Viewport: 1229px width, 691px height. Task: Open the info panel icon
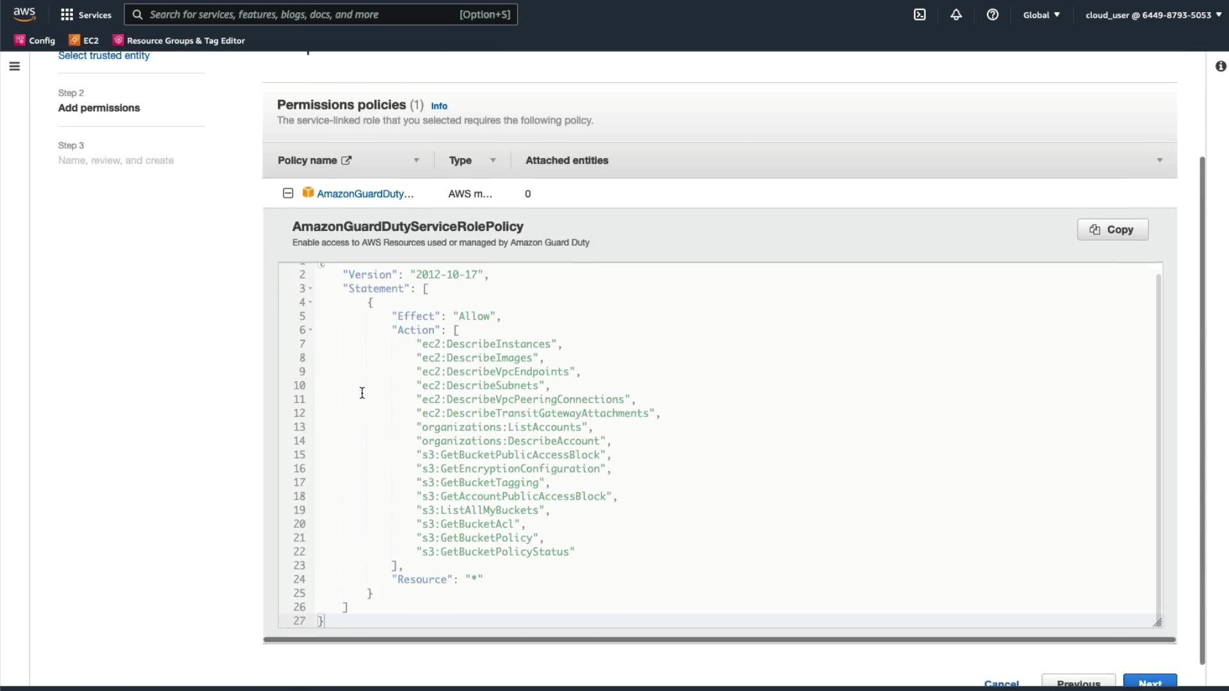pyautogui.click(x=1221, y=67)
